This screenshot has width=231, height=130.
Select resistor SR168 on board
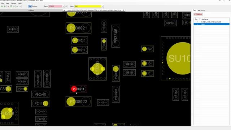(129, 73)
